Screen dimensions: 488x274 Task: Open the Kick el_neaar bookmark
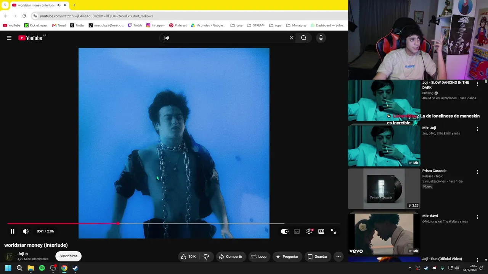(36, 25)
